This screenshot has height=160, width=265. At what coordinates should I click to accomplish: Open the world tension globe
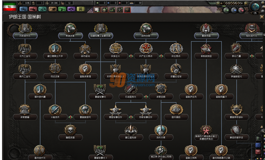(x=255, y=7)
